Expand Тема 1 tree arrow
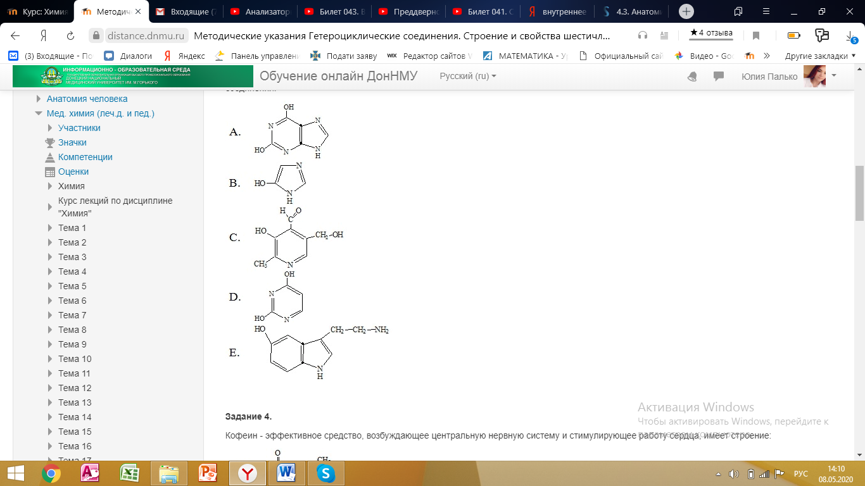The image size is (865, 486). [50, 228]
